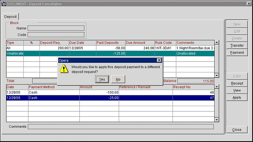253x142 pixels.
Task: Click the Transfer button
Action: pos(237,46)
